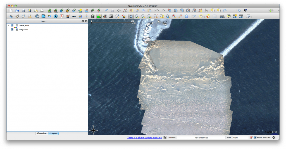Image resolution: width=286 pixels, height=149 pixels.
Task: Select the Identify Features tool
Action: pyautogui.click(x=194, y=16)
